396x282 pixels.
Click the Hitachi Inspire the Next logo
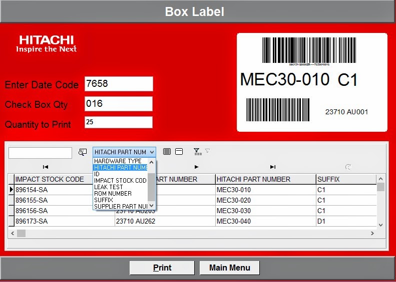(x=46, y=44)
